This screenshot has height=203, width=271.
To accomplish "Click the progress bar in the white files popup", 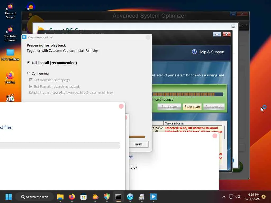I will 60,145.
